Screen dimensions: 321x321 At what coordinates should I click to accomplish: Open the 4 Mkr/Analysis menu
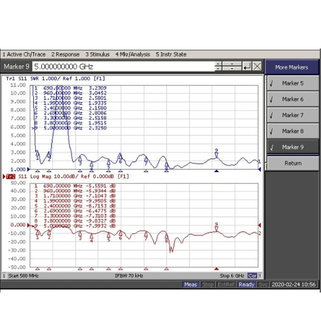(x=133, y=55)
